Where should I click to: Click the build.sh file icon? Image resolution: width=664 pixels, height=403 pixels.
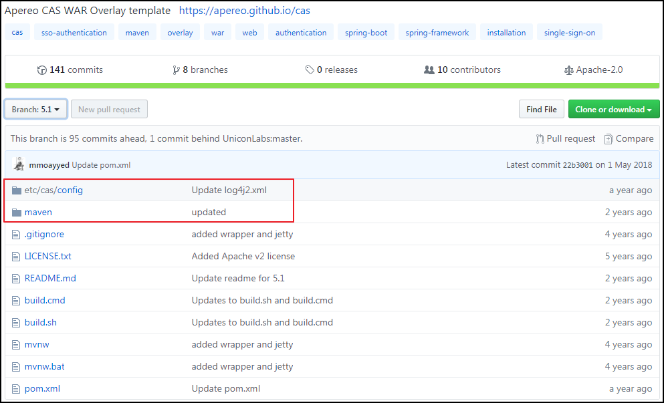pos(16,323)
